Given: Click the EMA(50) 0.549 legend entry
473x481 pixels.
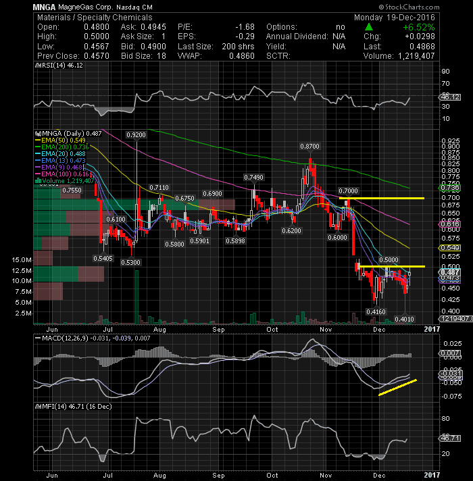Looking at the screenshot, I should (61, 141).
